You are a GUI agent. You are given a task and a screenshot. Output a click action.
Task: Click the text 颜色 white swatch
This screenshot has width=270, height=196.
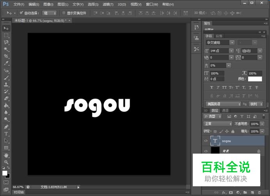255,79
